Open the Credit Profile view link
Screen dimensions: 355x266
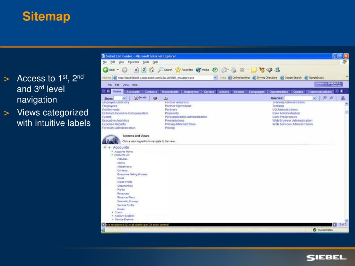[125, 182]
